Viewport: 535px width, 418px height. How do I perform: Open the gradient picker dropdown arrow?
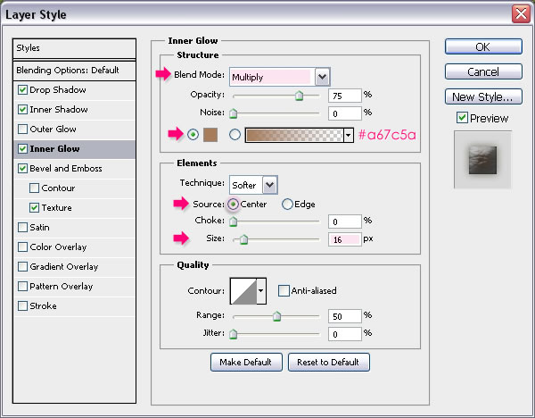pos(349,136)
